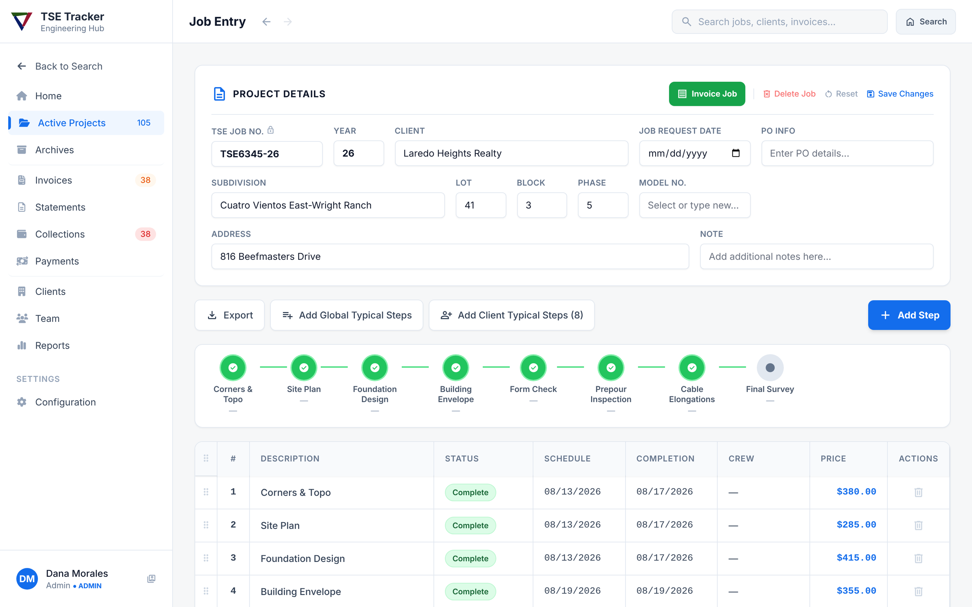This screenshot has height=607, width=972.
Task: Delete the Foundation Design row
Action: [x=918, y=558]
